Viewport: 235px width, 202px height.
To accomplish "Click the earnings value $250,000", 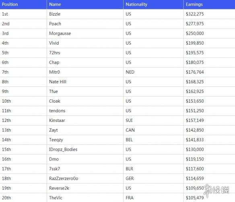I will pyautogui.click(x=195, y=33).
